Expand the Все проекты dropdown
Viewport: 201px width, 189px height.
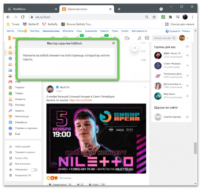[x=139, y=31]
